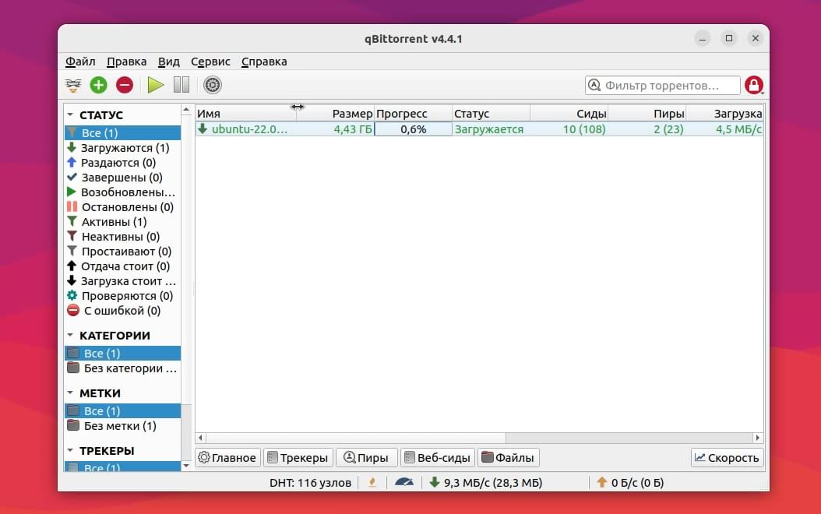Switch to the Трекеры tab

coord(298,457)
